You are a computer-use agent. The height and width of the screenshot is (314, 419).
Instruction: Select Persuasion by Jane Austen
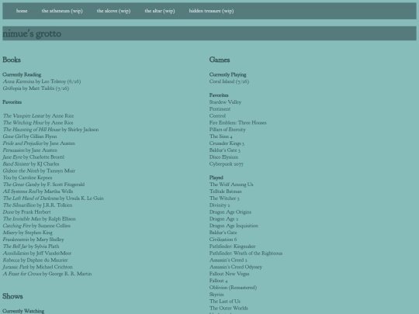click(x=30, y=150)
